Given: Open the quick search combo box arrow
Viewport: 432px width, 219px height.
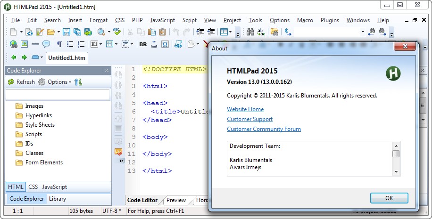Looking at the screenshot, I should coord(363,32).
